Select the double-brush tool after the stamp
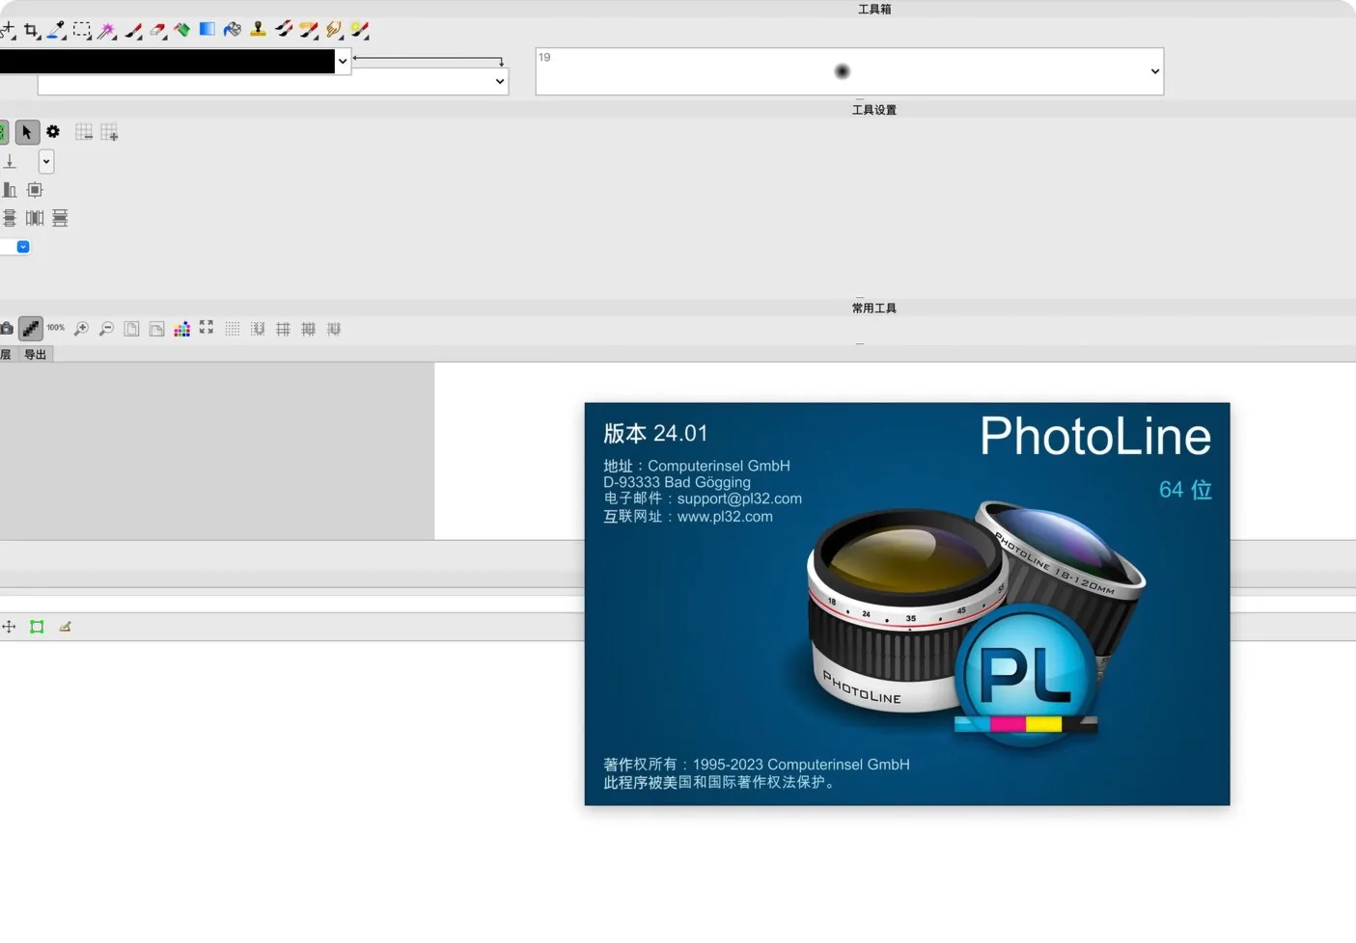Screen dimensions: 1356x943 [x=283, y=30]
